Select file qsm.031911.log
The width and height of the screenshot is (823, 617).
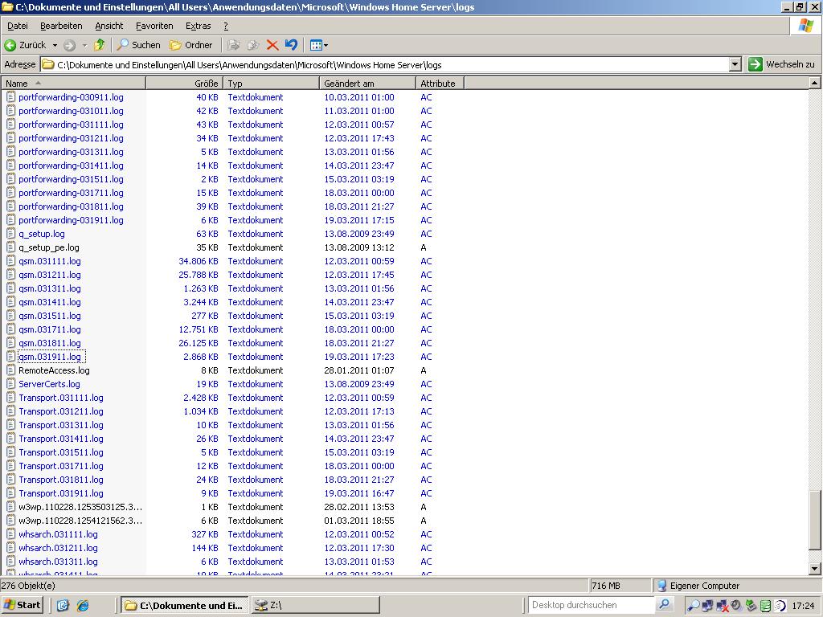[x=50, y=357]
